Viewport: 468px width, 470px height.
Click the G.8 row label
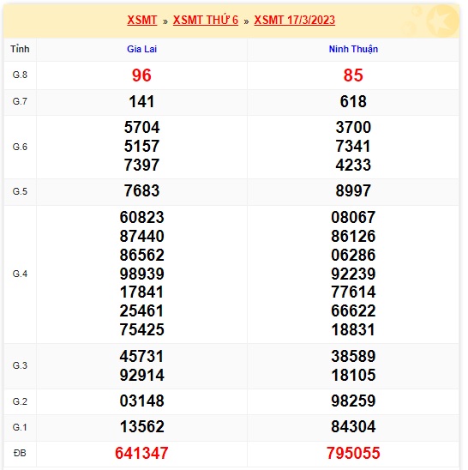(20, 75)
